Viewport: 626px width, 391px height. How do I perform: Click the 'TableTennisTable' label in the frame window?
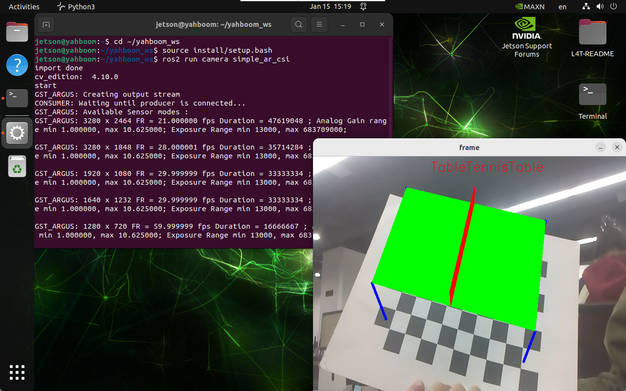[487, 167]
